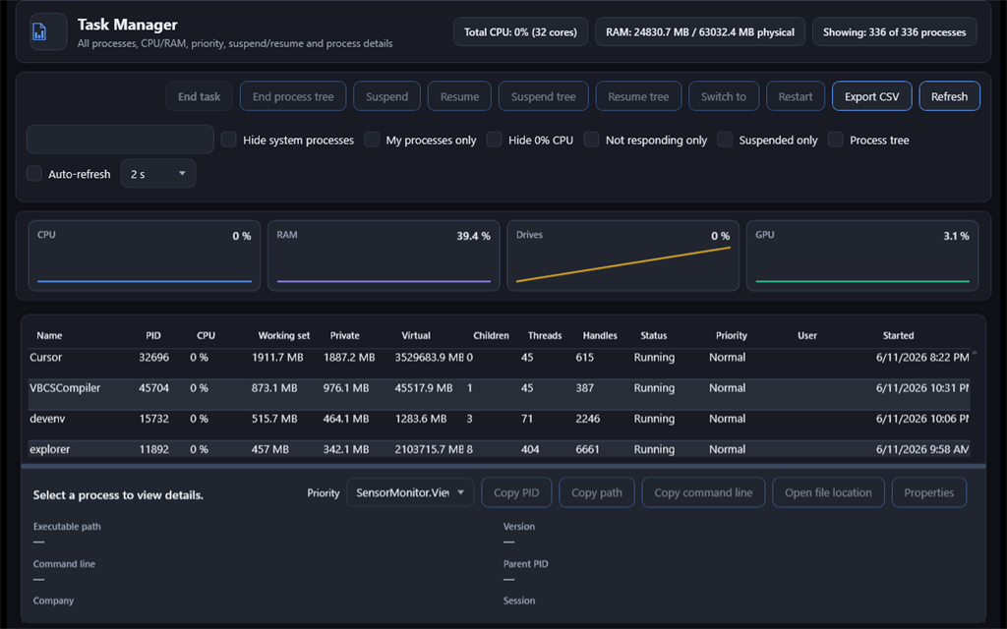Enable Hide system processes checkbox

click(x=228, y=140)
